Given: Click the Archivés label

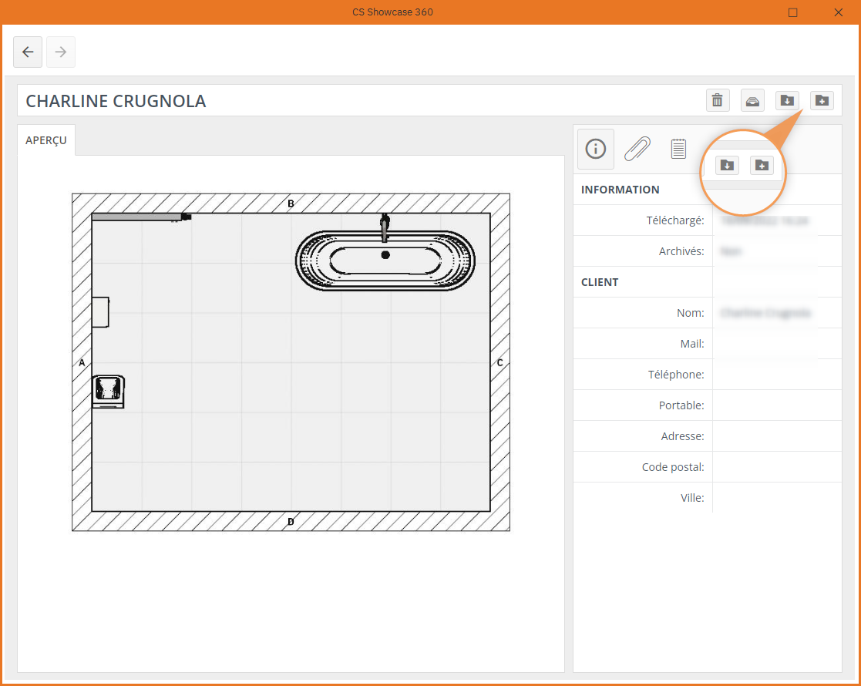Looking at the screenshot, I should coord(681,251).
